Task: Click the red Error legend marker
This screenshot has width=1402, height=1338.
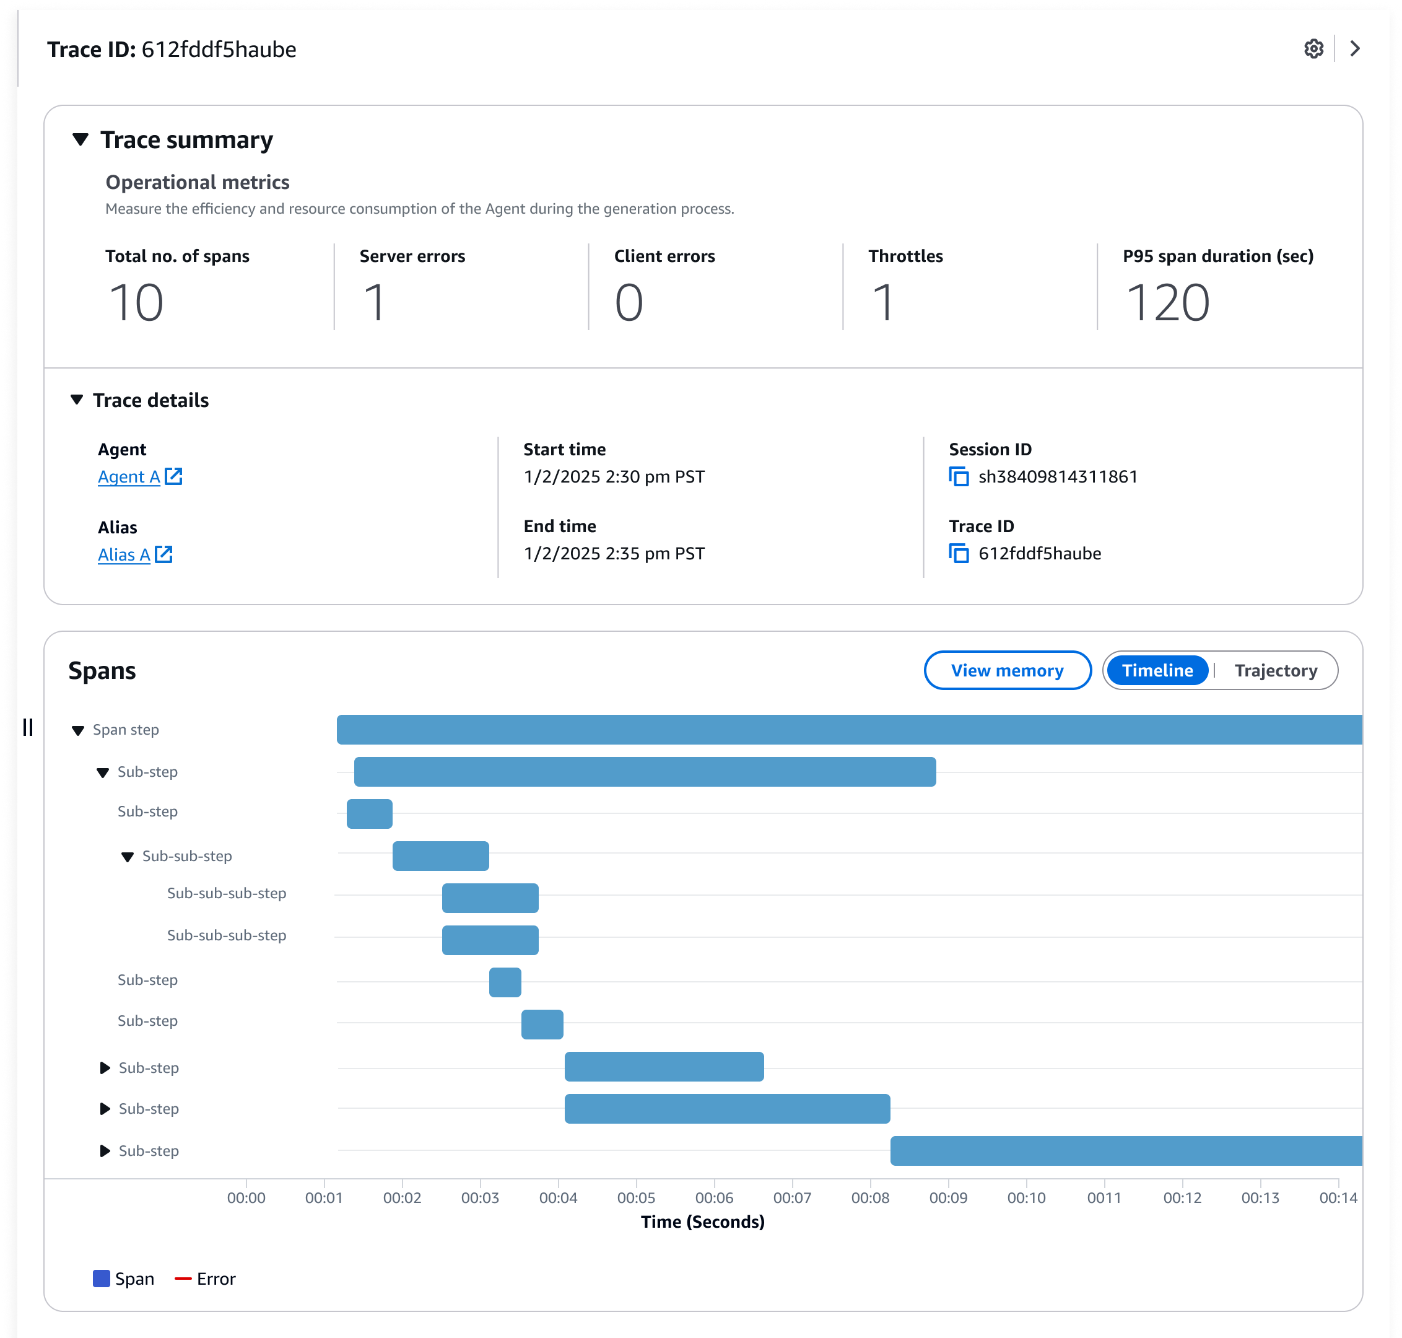Action: pyautogui.click(x=183, y=1278)
